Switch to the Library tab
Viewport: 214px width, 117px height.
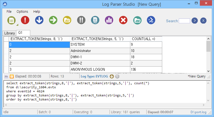click(x=10, y=33)
